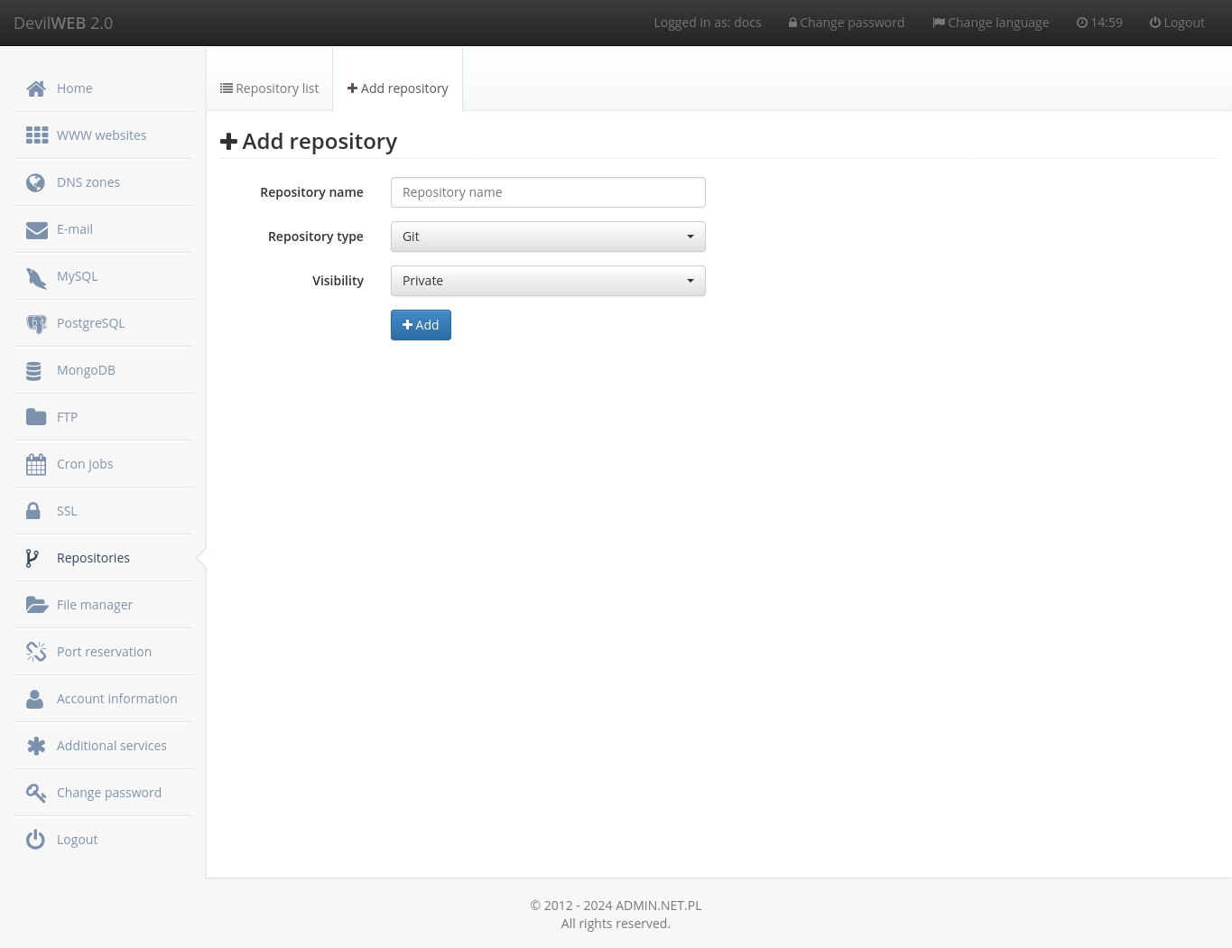Submit the form with the Add button
This screenshot has height=948, width=1232.
(421, 324)
